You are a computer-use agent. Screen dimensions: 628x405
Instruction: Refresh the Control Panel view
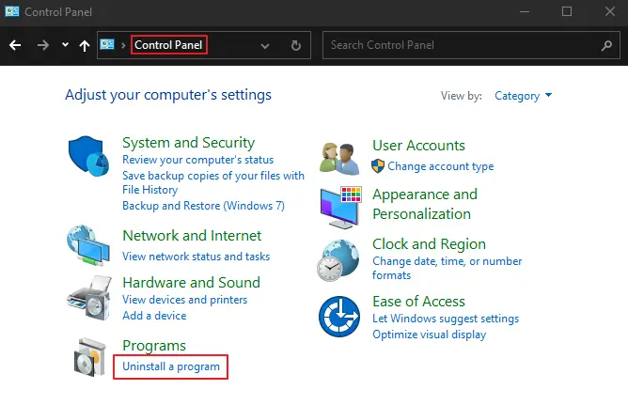296,45
